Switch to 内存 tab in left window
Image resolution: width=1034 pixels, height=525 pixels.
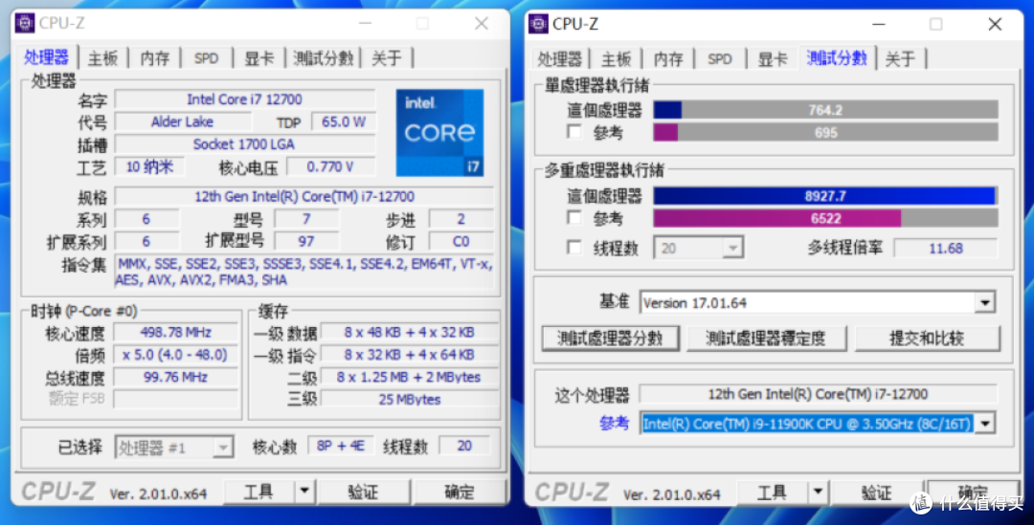(x=155, y=58)
